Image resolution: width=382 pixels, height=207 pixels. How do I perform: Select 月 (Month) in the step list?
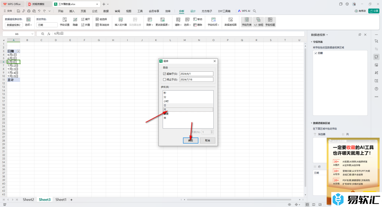(188, 110)
